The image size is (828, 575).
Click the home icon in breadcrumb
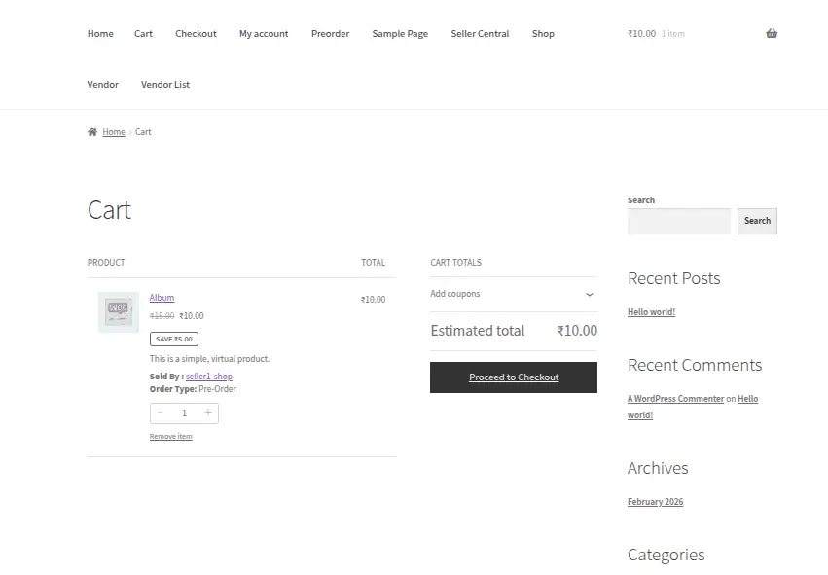(91, 132)
